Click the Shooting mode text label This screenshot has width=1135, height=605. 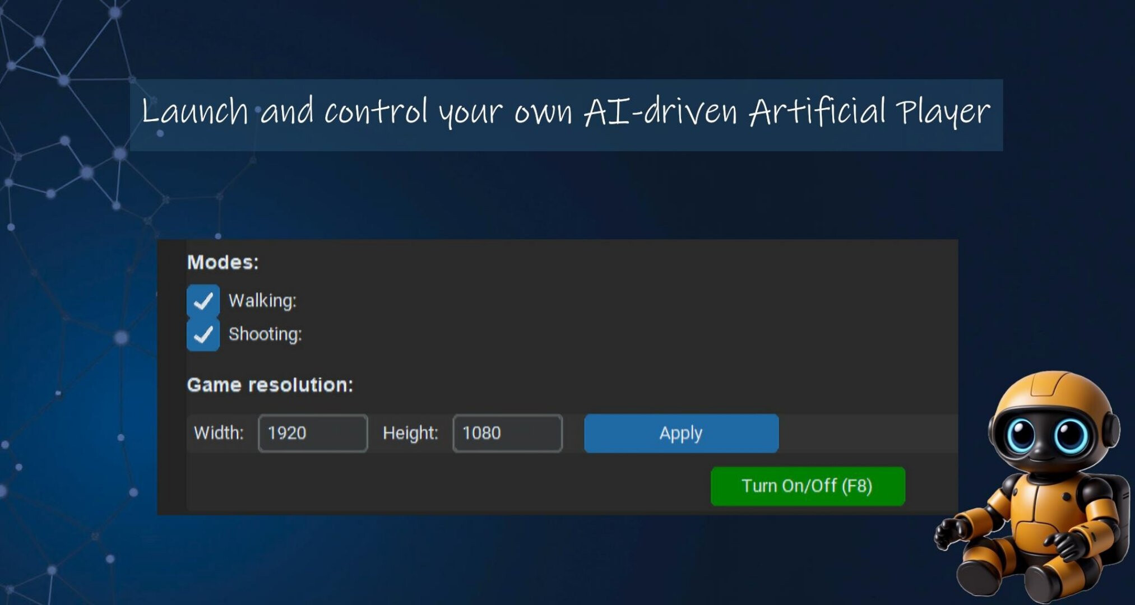(x=266, y=334)
